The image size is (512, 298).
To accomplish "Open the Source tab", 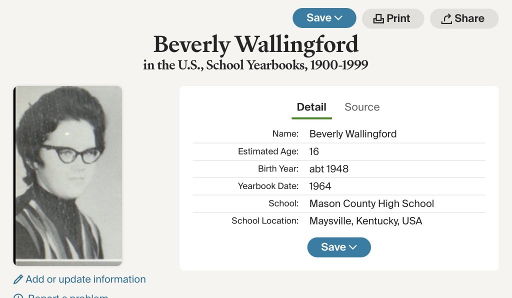I will pos(362,107).
